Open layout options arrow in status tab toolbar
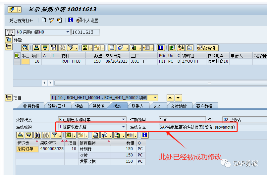The width and height of the screenshot is (267, 175). tap(135, 136)
